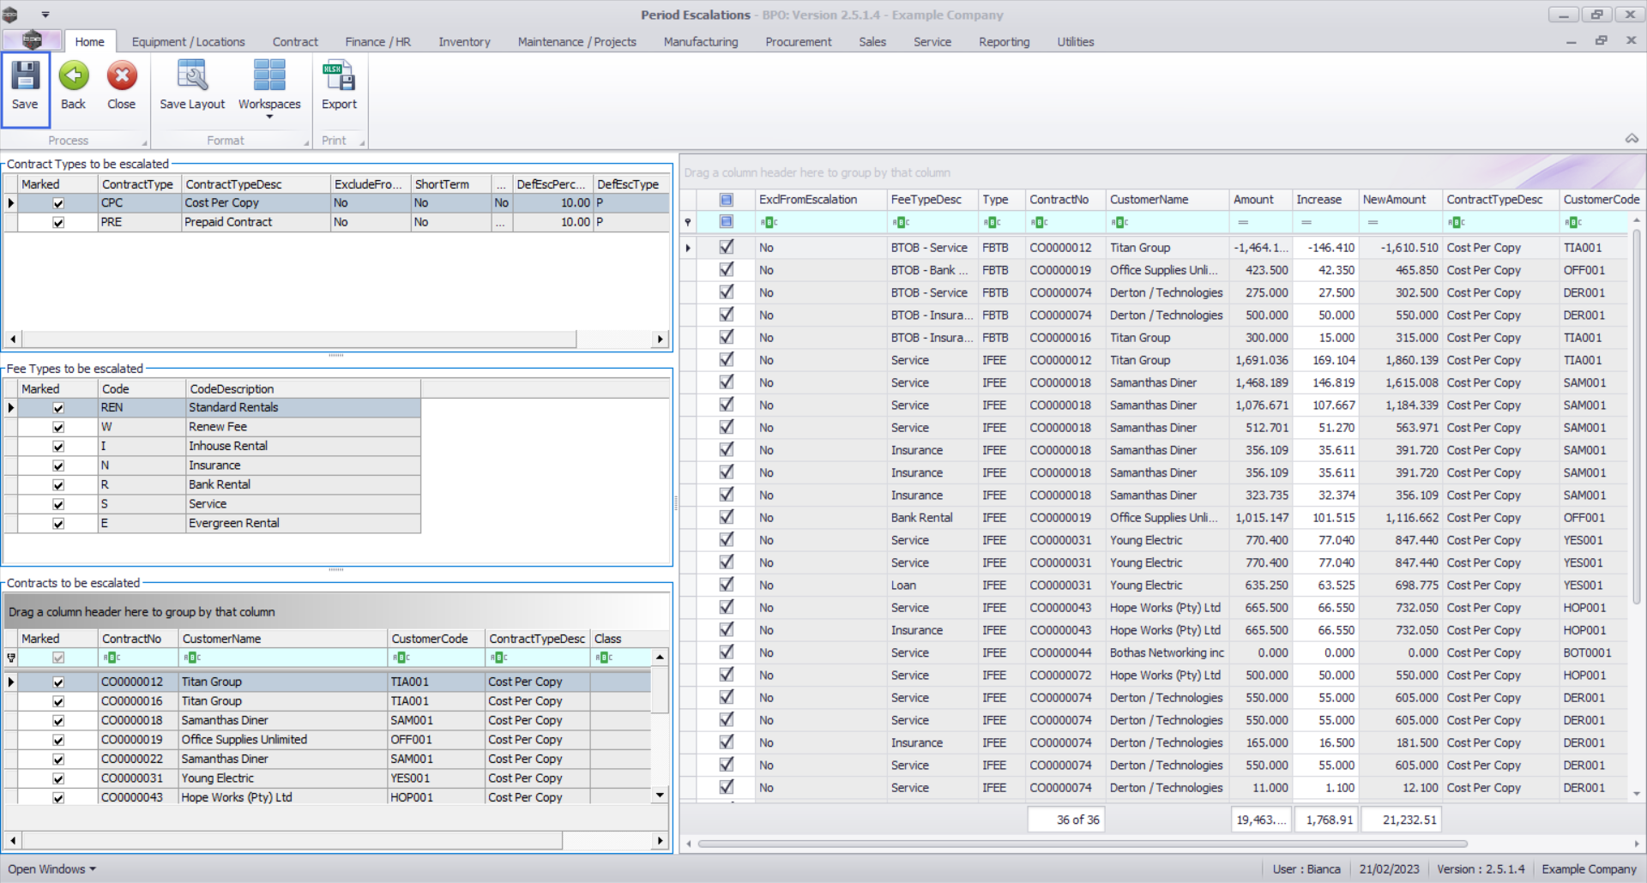The height and width of the screenshot is (883, 1647).
Task: Click the Export to Excel icon
Action: 339,77
